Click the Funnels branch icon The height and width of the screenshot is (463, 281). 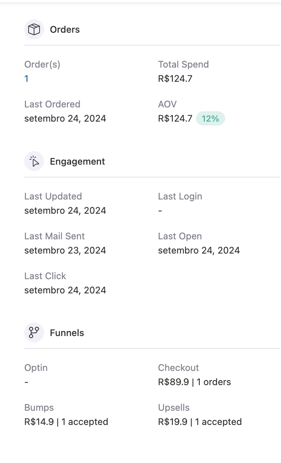point(34,333)
